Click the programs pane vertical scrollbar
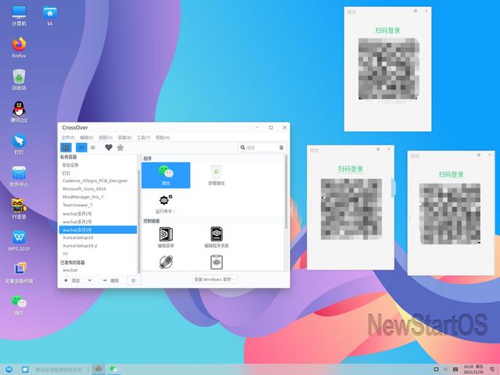500x375 pixels. point(286,191)
